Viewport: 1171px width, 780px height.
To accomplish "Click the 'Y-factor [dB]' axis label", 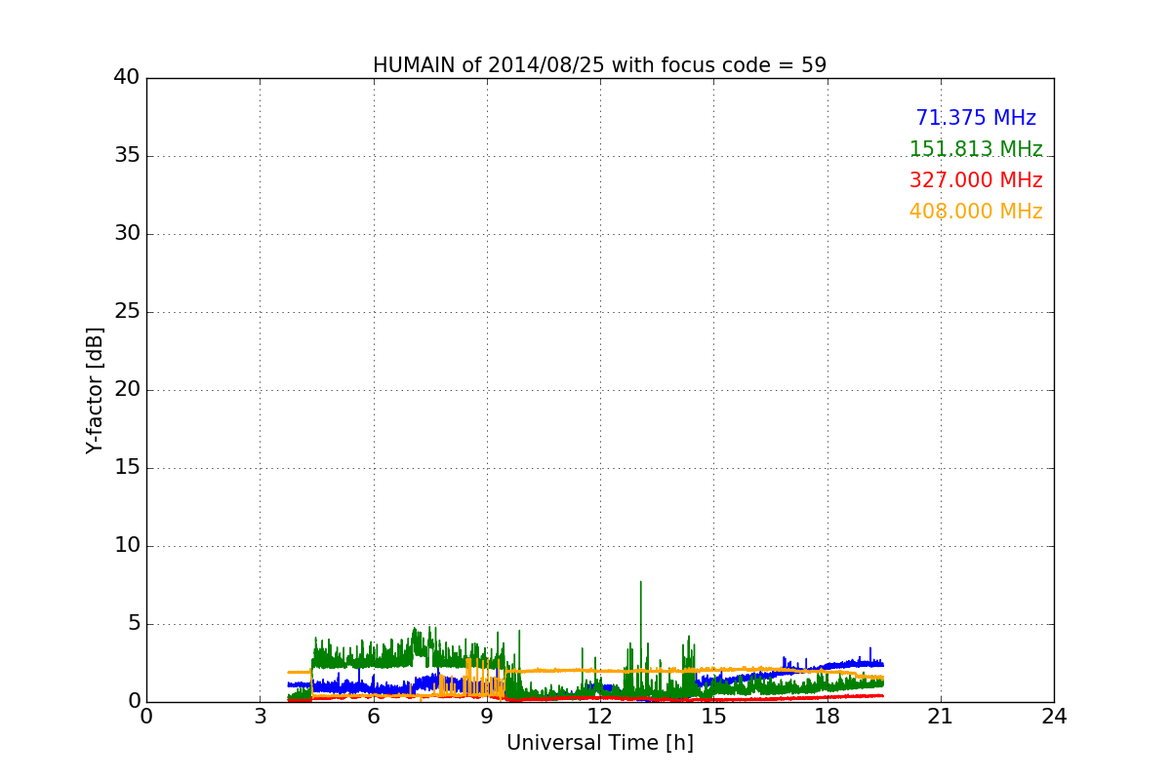I will tap(95, 390).
